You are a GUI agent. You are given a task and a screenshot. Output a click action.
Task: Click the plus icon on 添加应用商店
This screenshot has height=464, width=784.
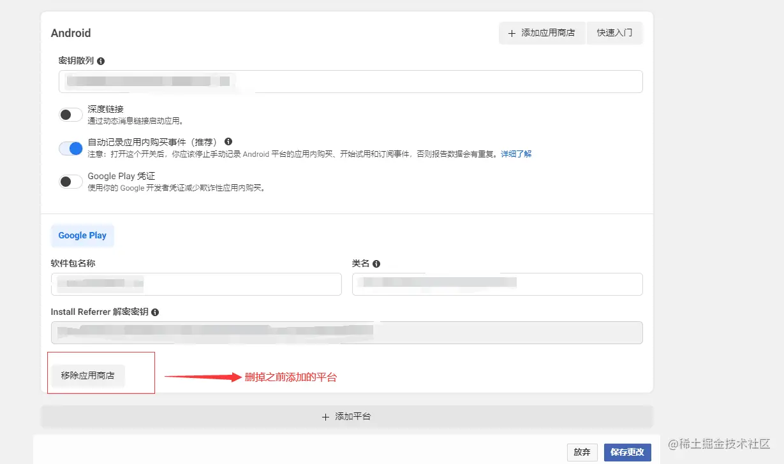514,33
